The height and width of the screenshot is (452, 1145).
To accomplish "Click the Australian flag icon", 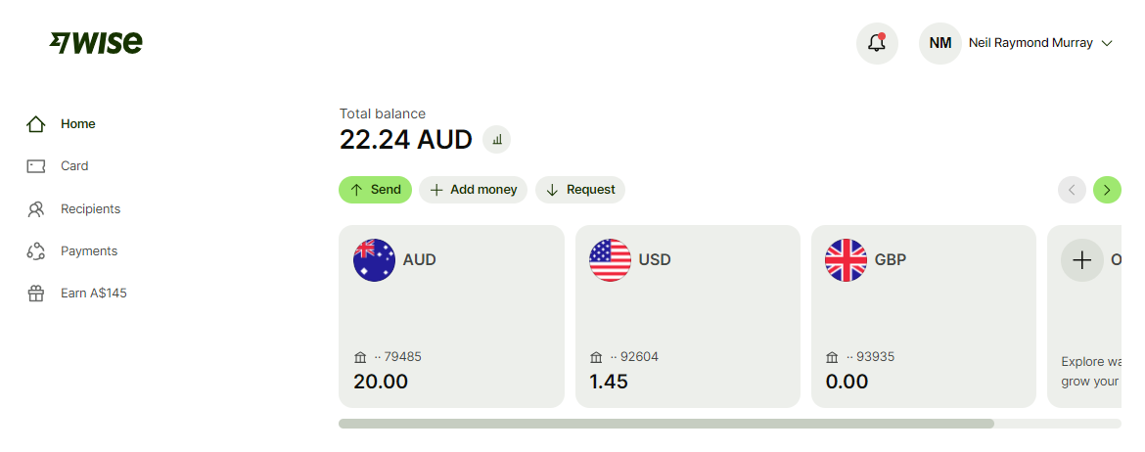I will [374, 260].
